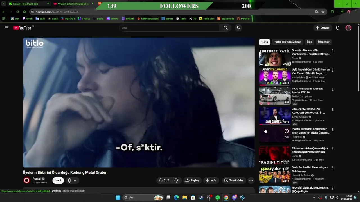This screenshot has width=360, height=202.
Task: Add hovered video to Watch Later clock icon
Action: click(x=287, y=131)
